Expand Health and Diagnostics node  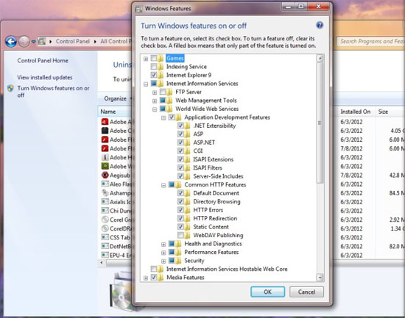pyautogui.click(x=163, y=245)
